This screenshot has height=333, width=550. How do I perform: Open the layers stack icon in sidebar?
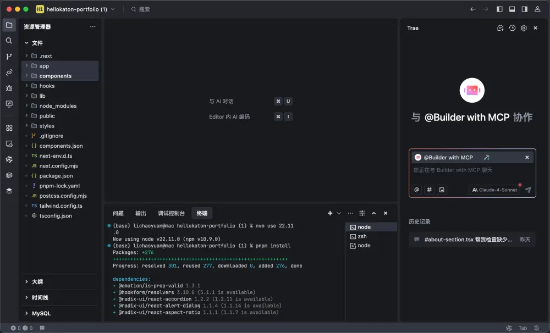click(x=9, y=191)
